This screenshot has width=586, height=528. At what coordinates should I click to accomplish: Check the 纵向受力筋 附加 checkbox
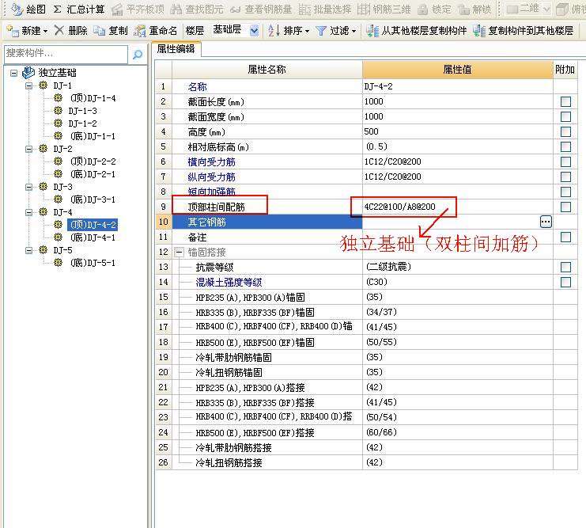(565, 177)
